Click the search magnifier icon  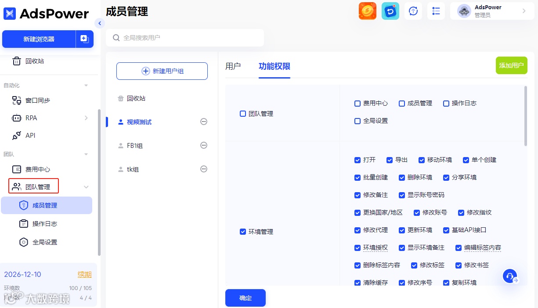[116, 38]
